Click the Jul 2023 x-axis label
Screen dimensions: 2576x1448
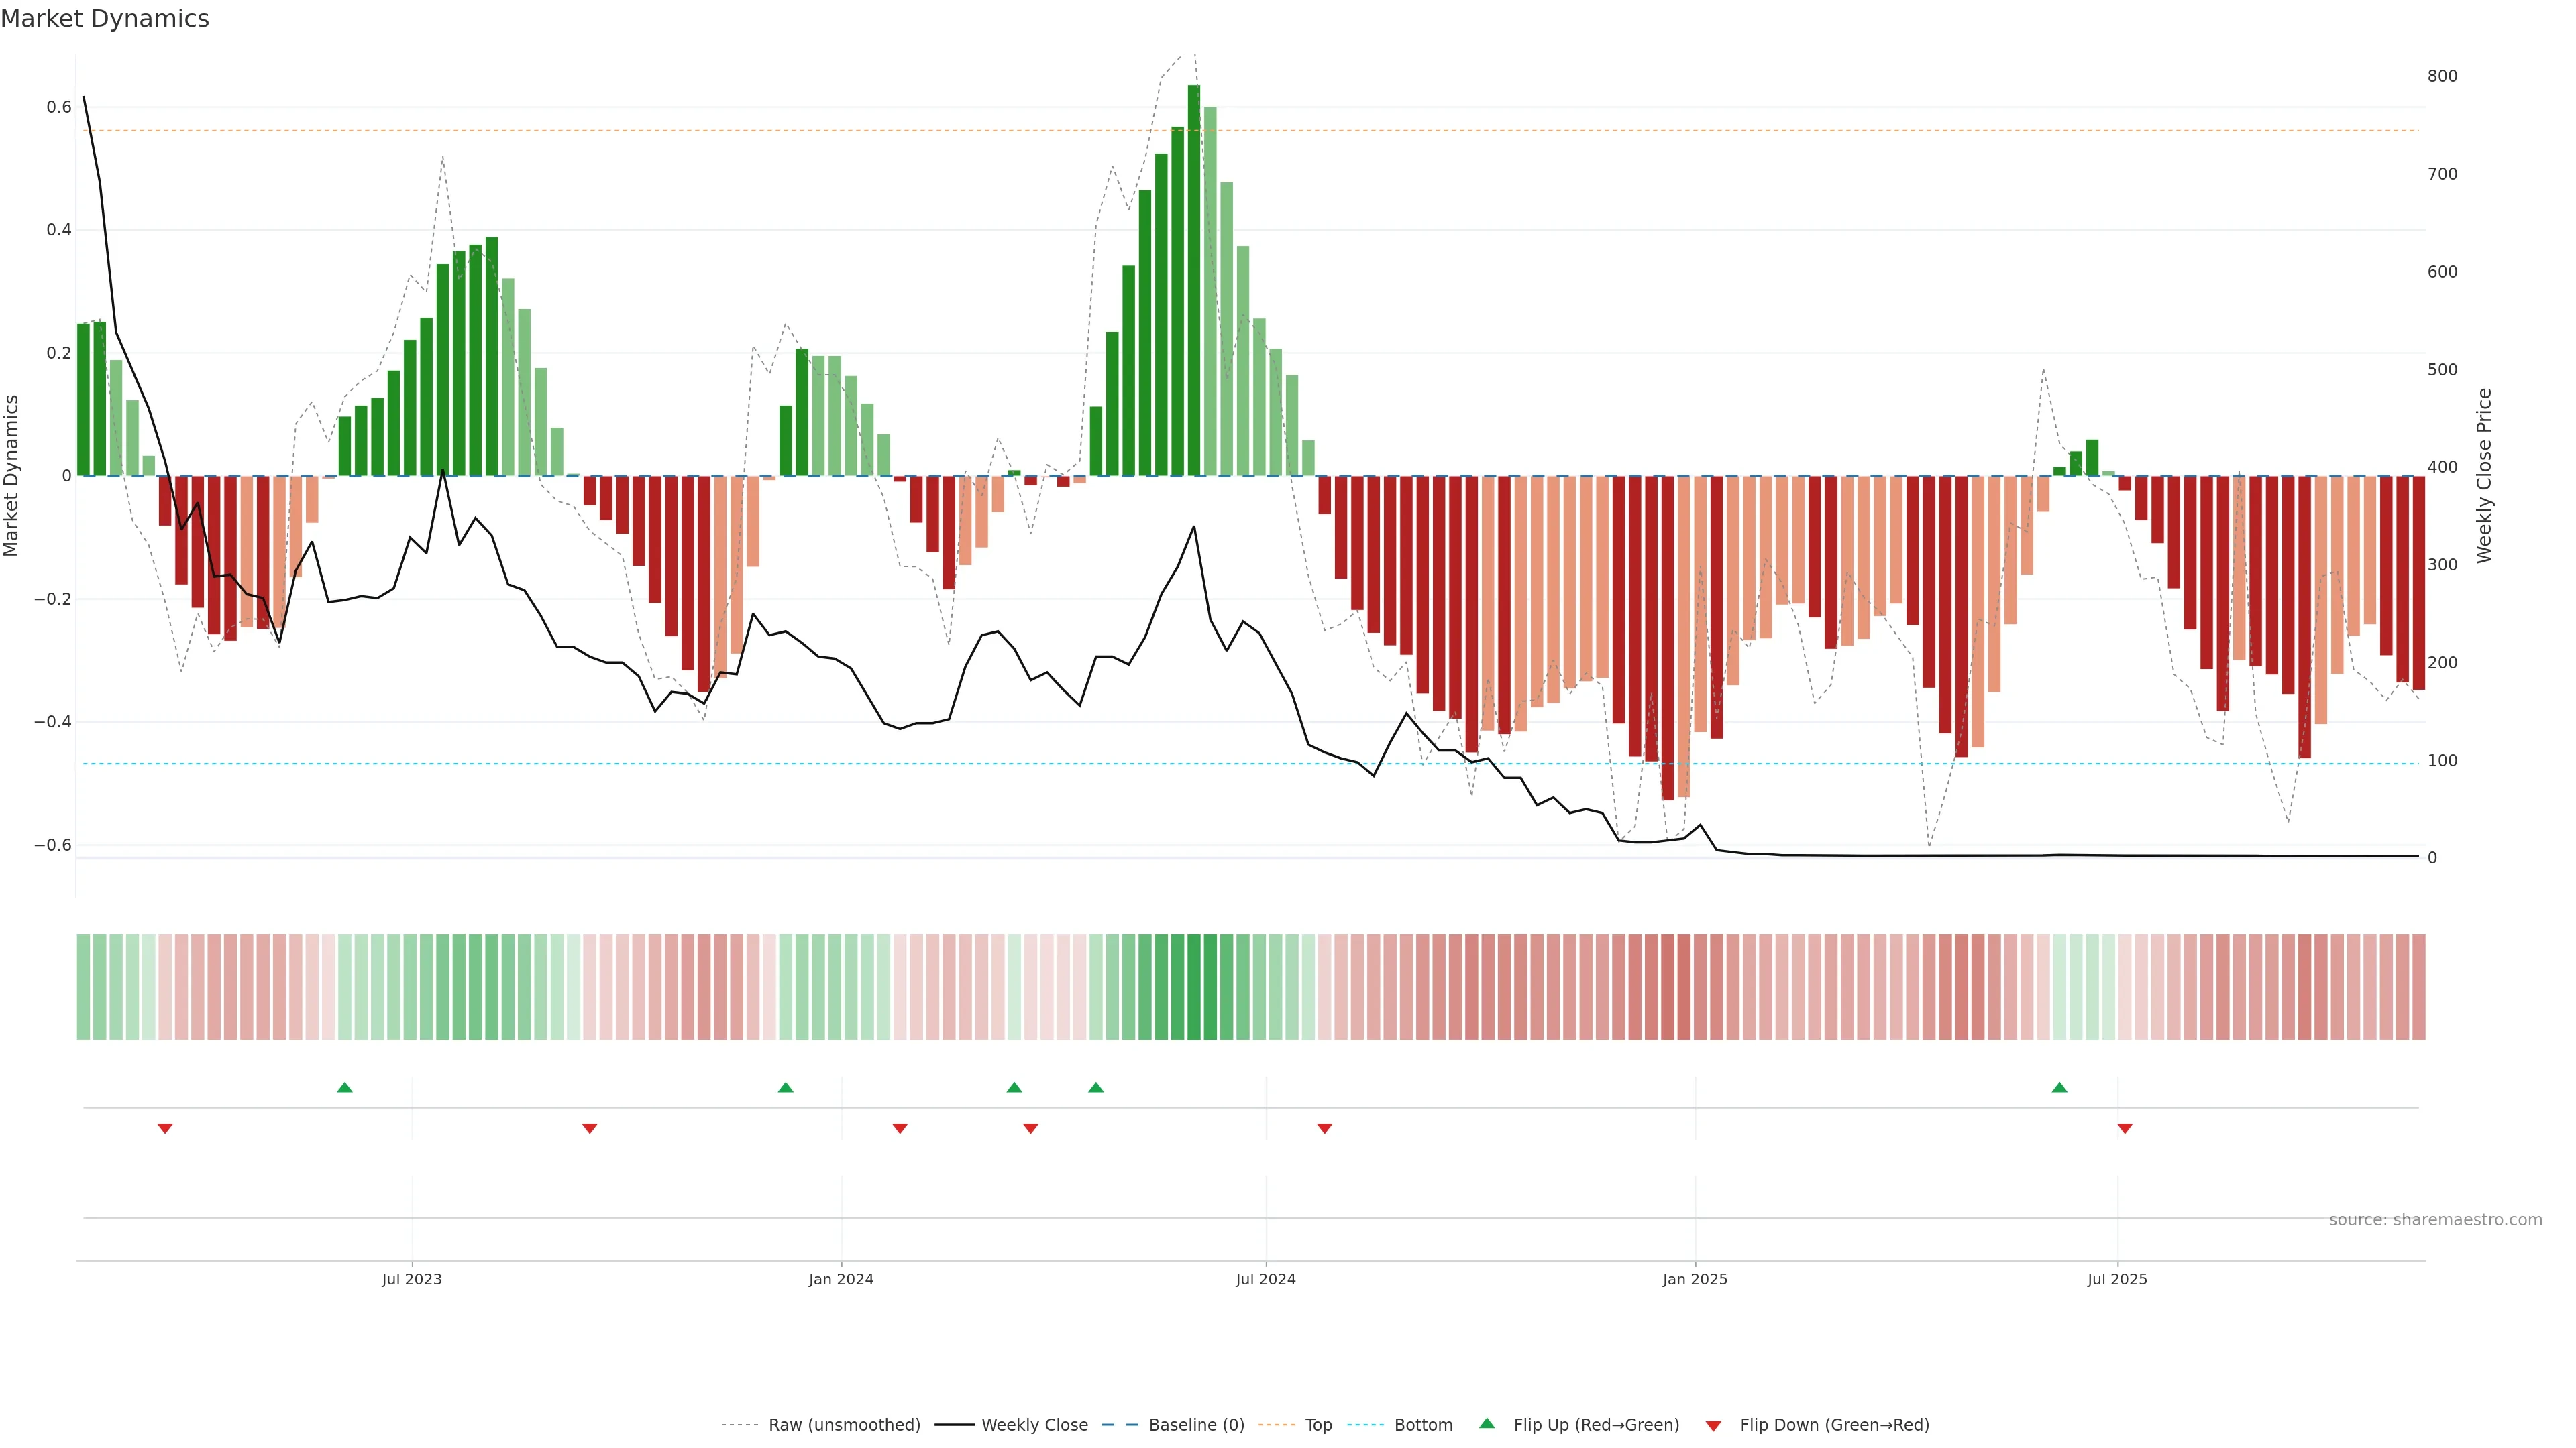coord(411,1279)
